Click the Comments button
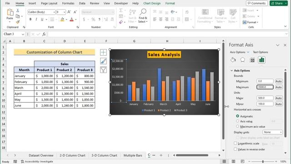 (256, 3)
